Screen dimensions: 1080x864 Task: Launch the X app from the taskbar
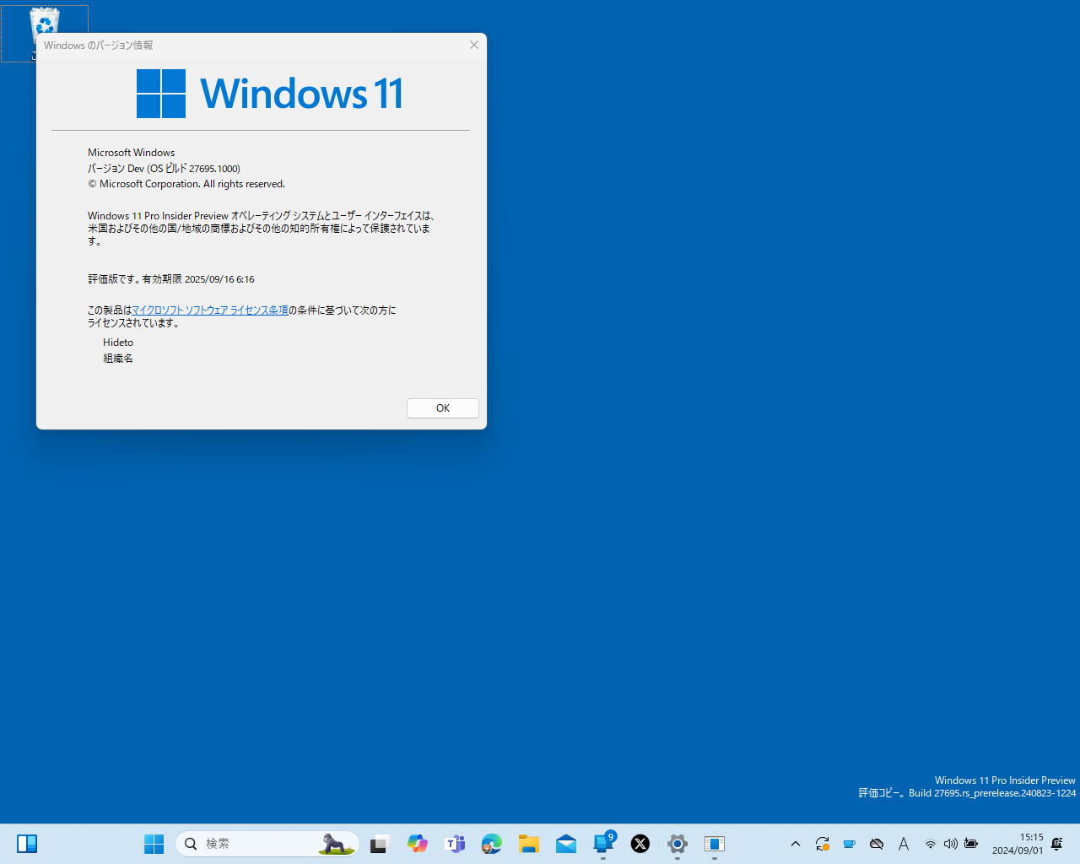(640, 844)
